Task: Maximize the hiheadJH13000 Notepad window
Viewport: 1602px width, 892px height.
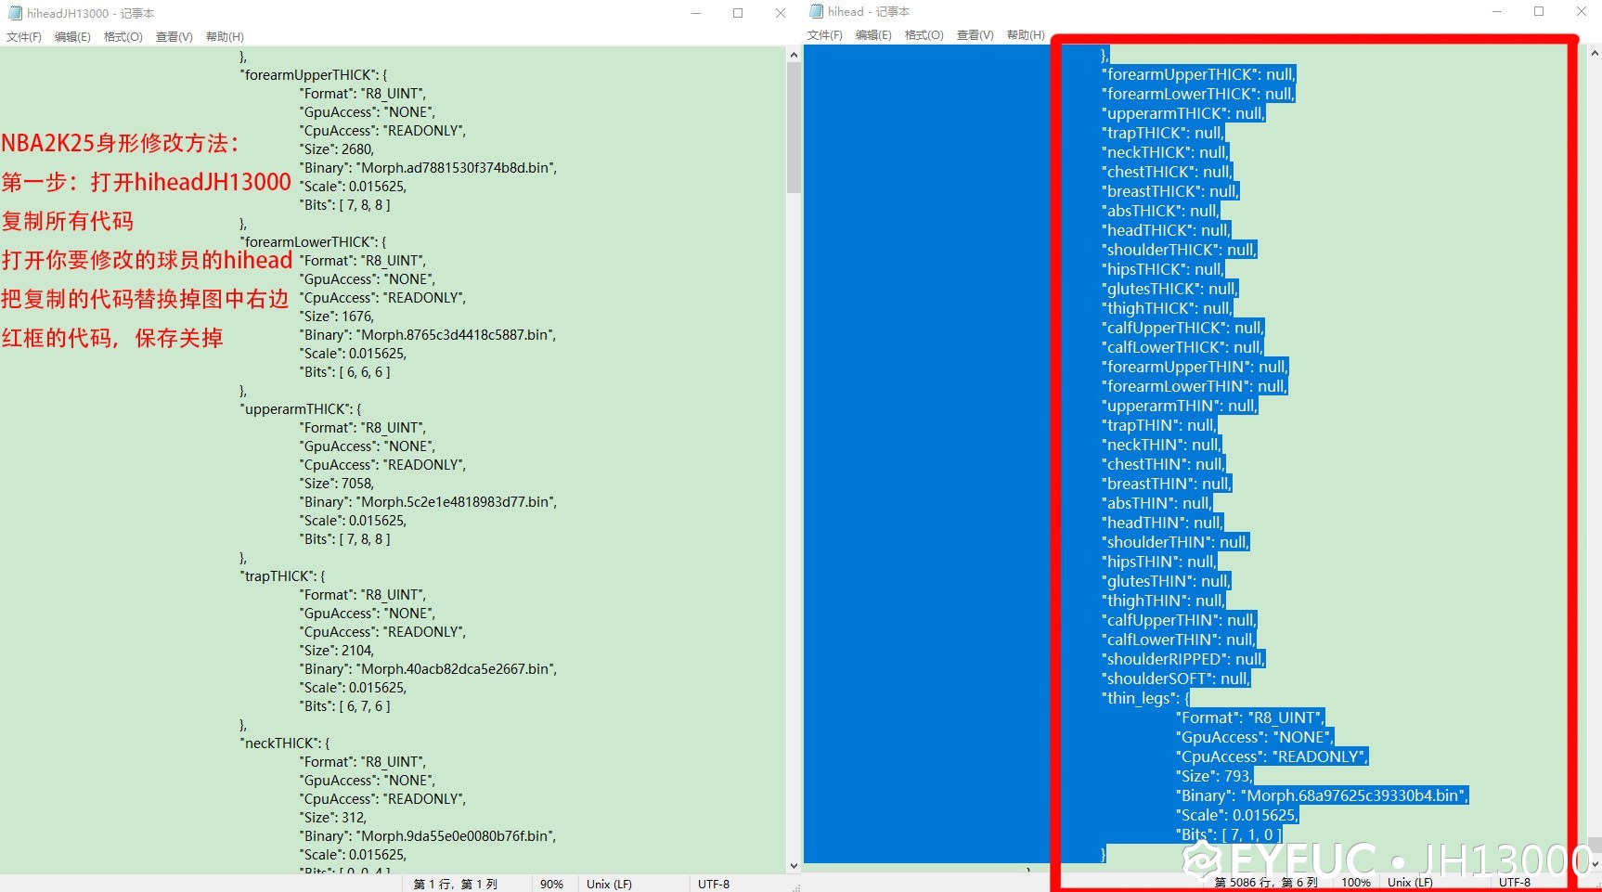Action: click(738, 13)
